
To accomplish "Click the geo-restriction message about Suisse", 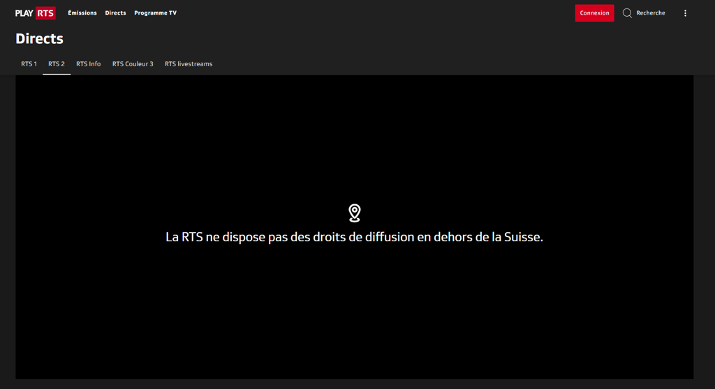I will point(354,237).
